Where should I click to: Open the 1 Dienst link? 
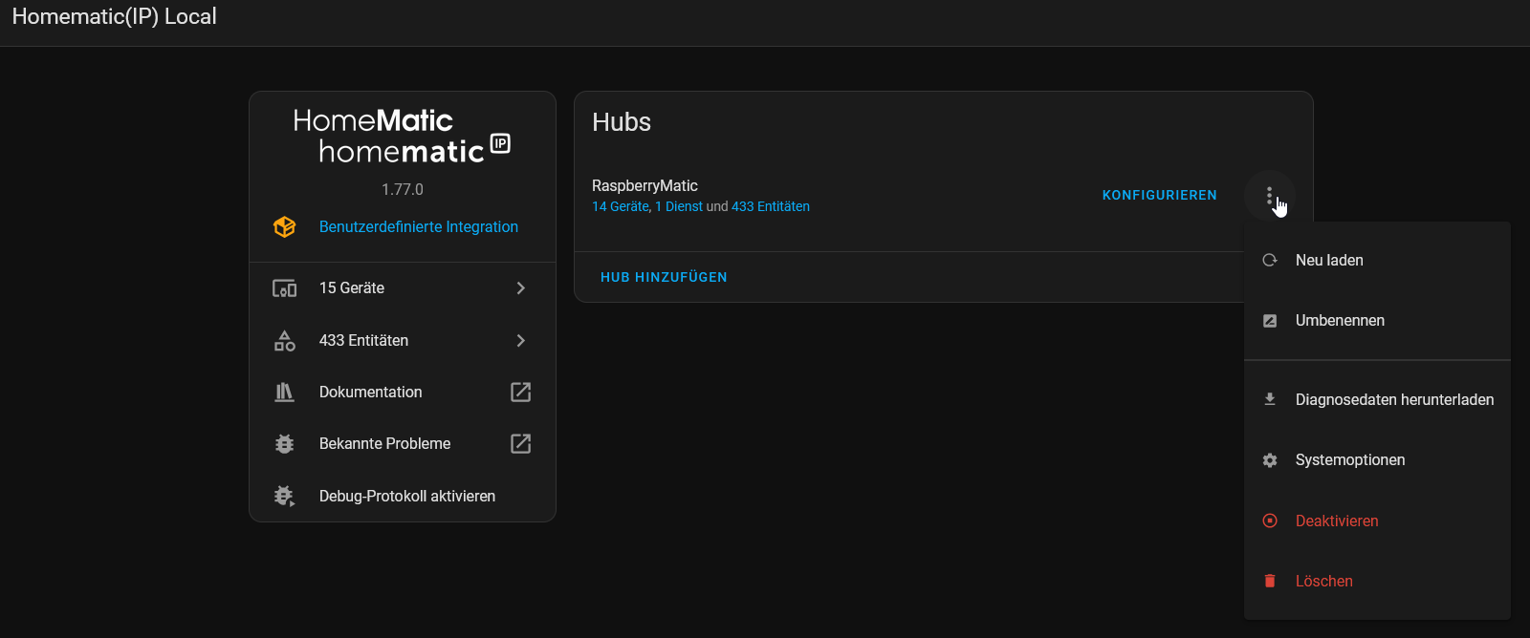tap(679, 206)
